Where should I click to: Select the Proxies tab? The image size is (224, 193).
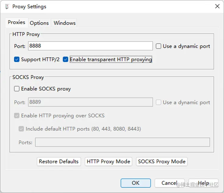pos(16,22)
